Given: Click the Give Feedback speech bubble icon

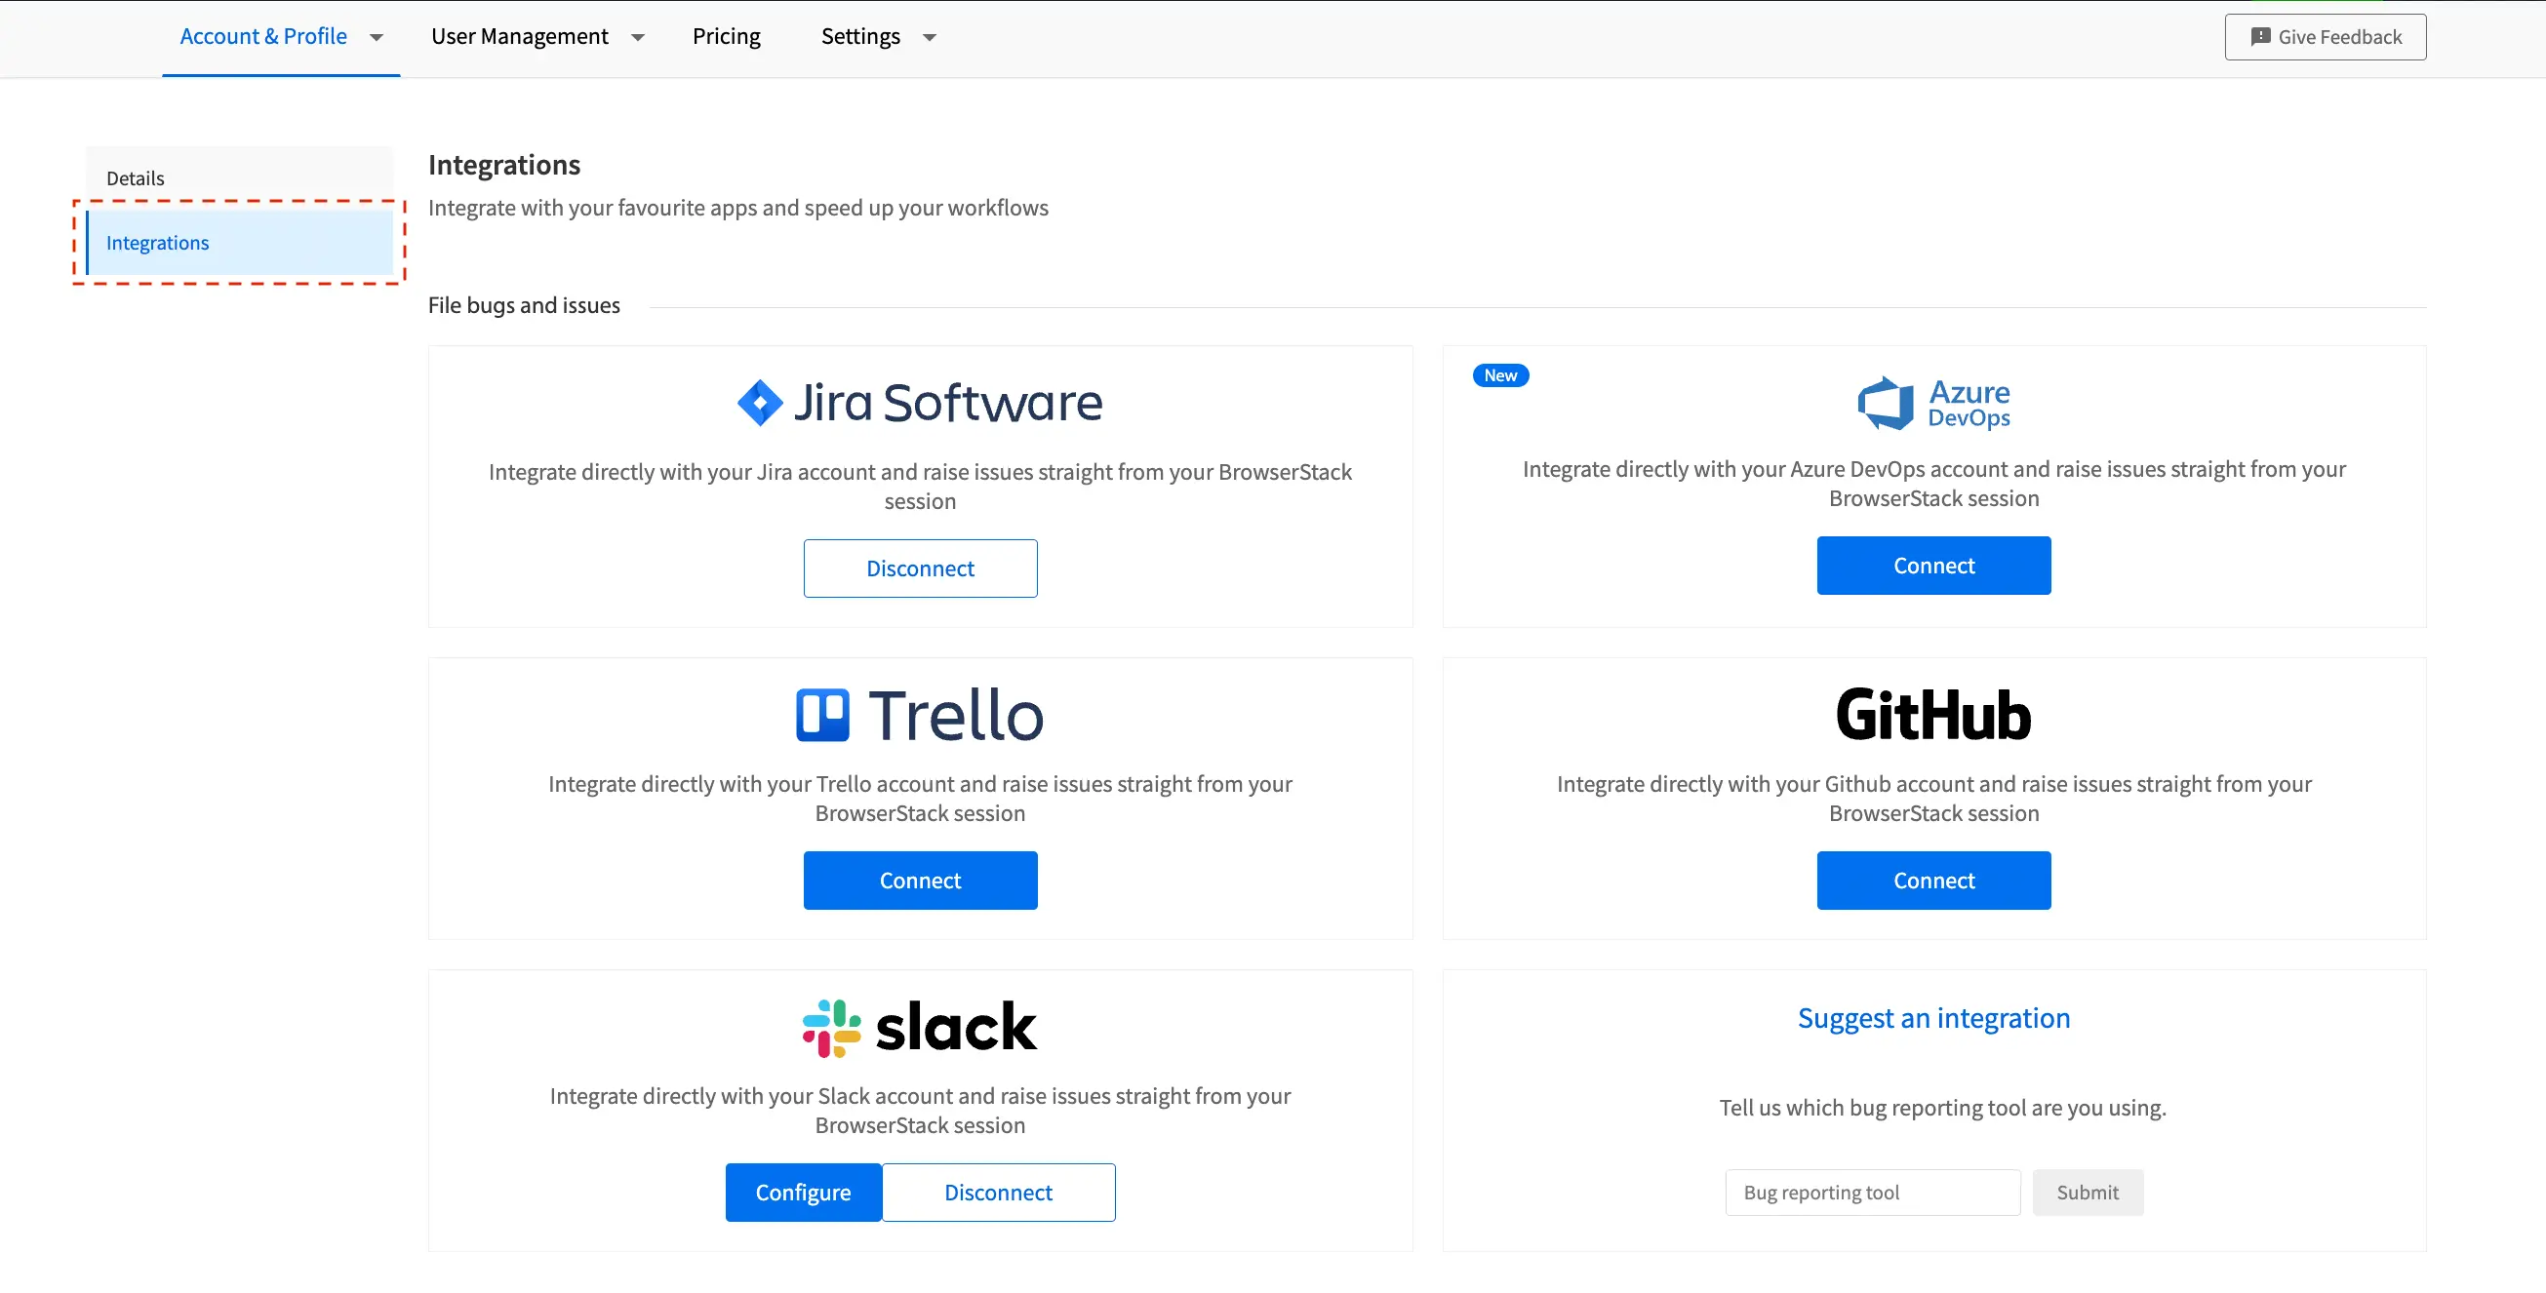Looking at the screenshot, I should point(2259,36).
